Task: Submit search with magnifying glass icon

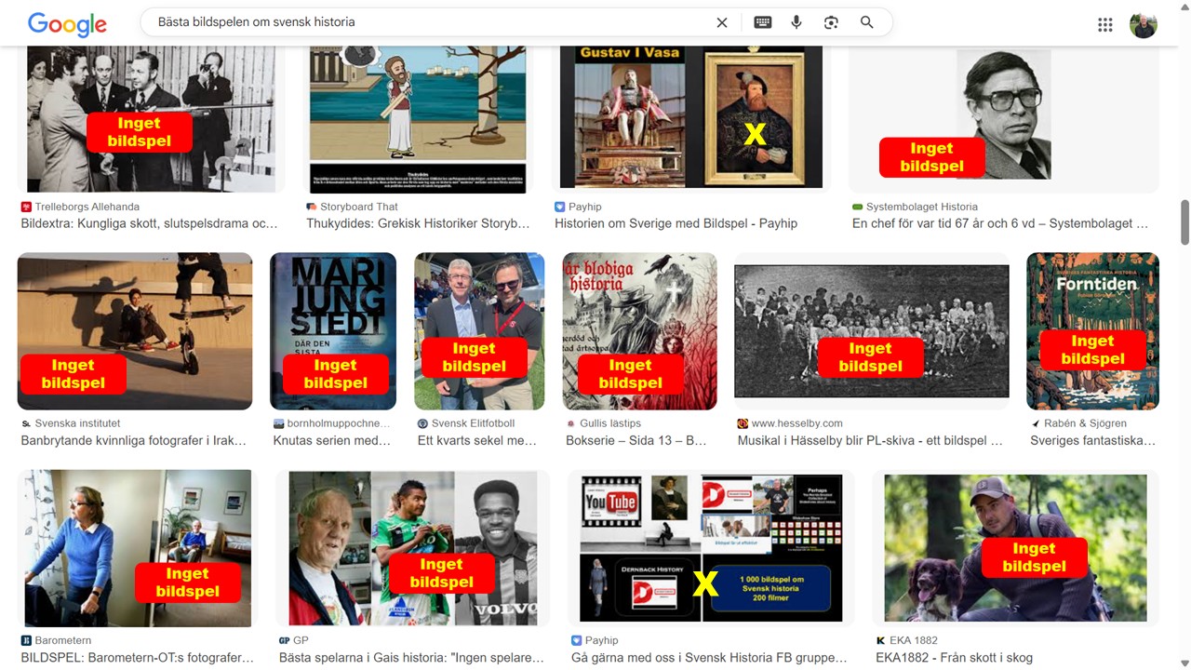Action: (x=866, y=22)
